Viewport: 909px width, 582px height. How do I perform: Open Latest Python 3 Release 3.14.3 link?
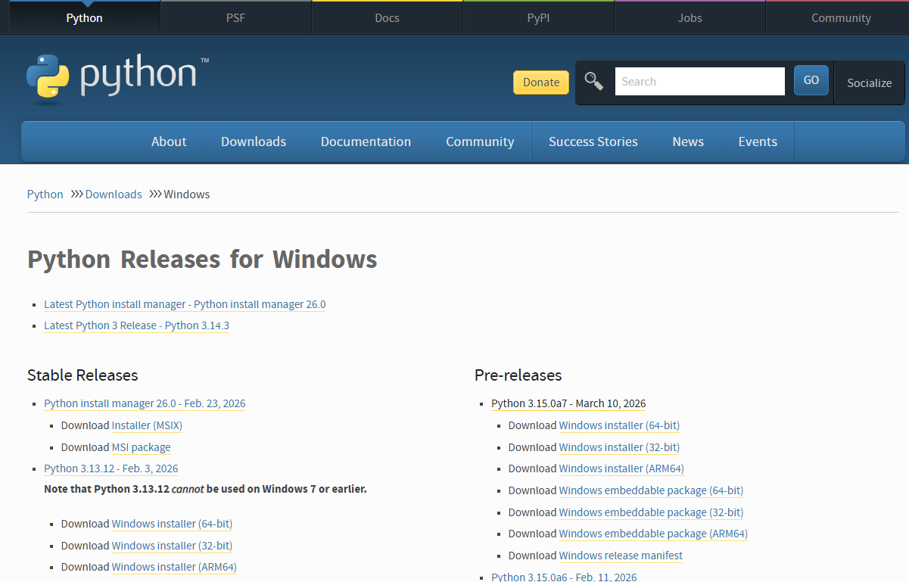coord(136,325)
